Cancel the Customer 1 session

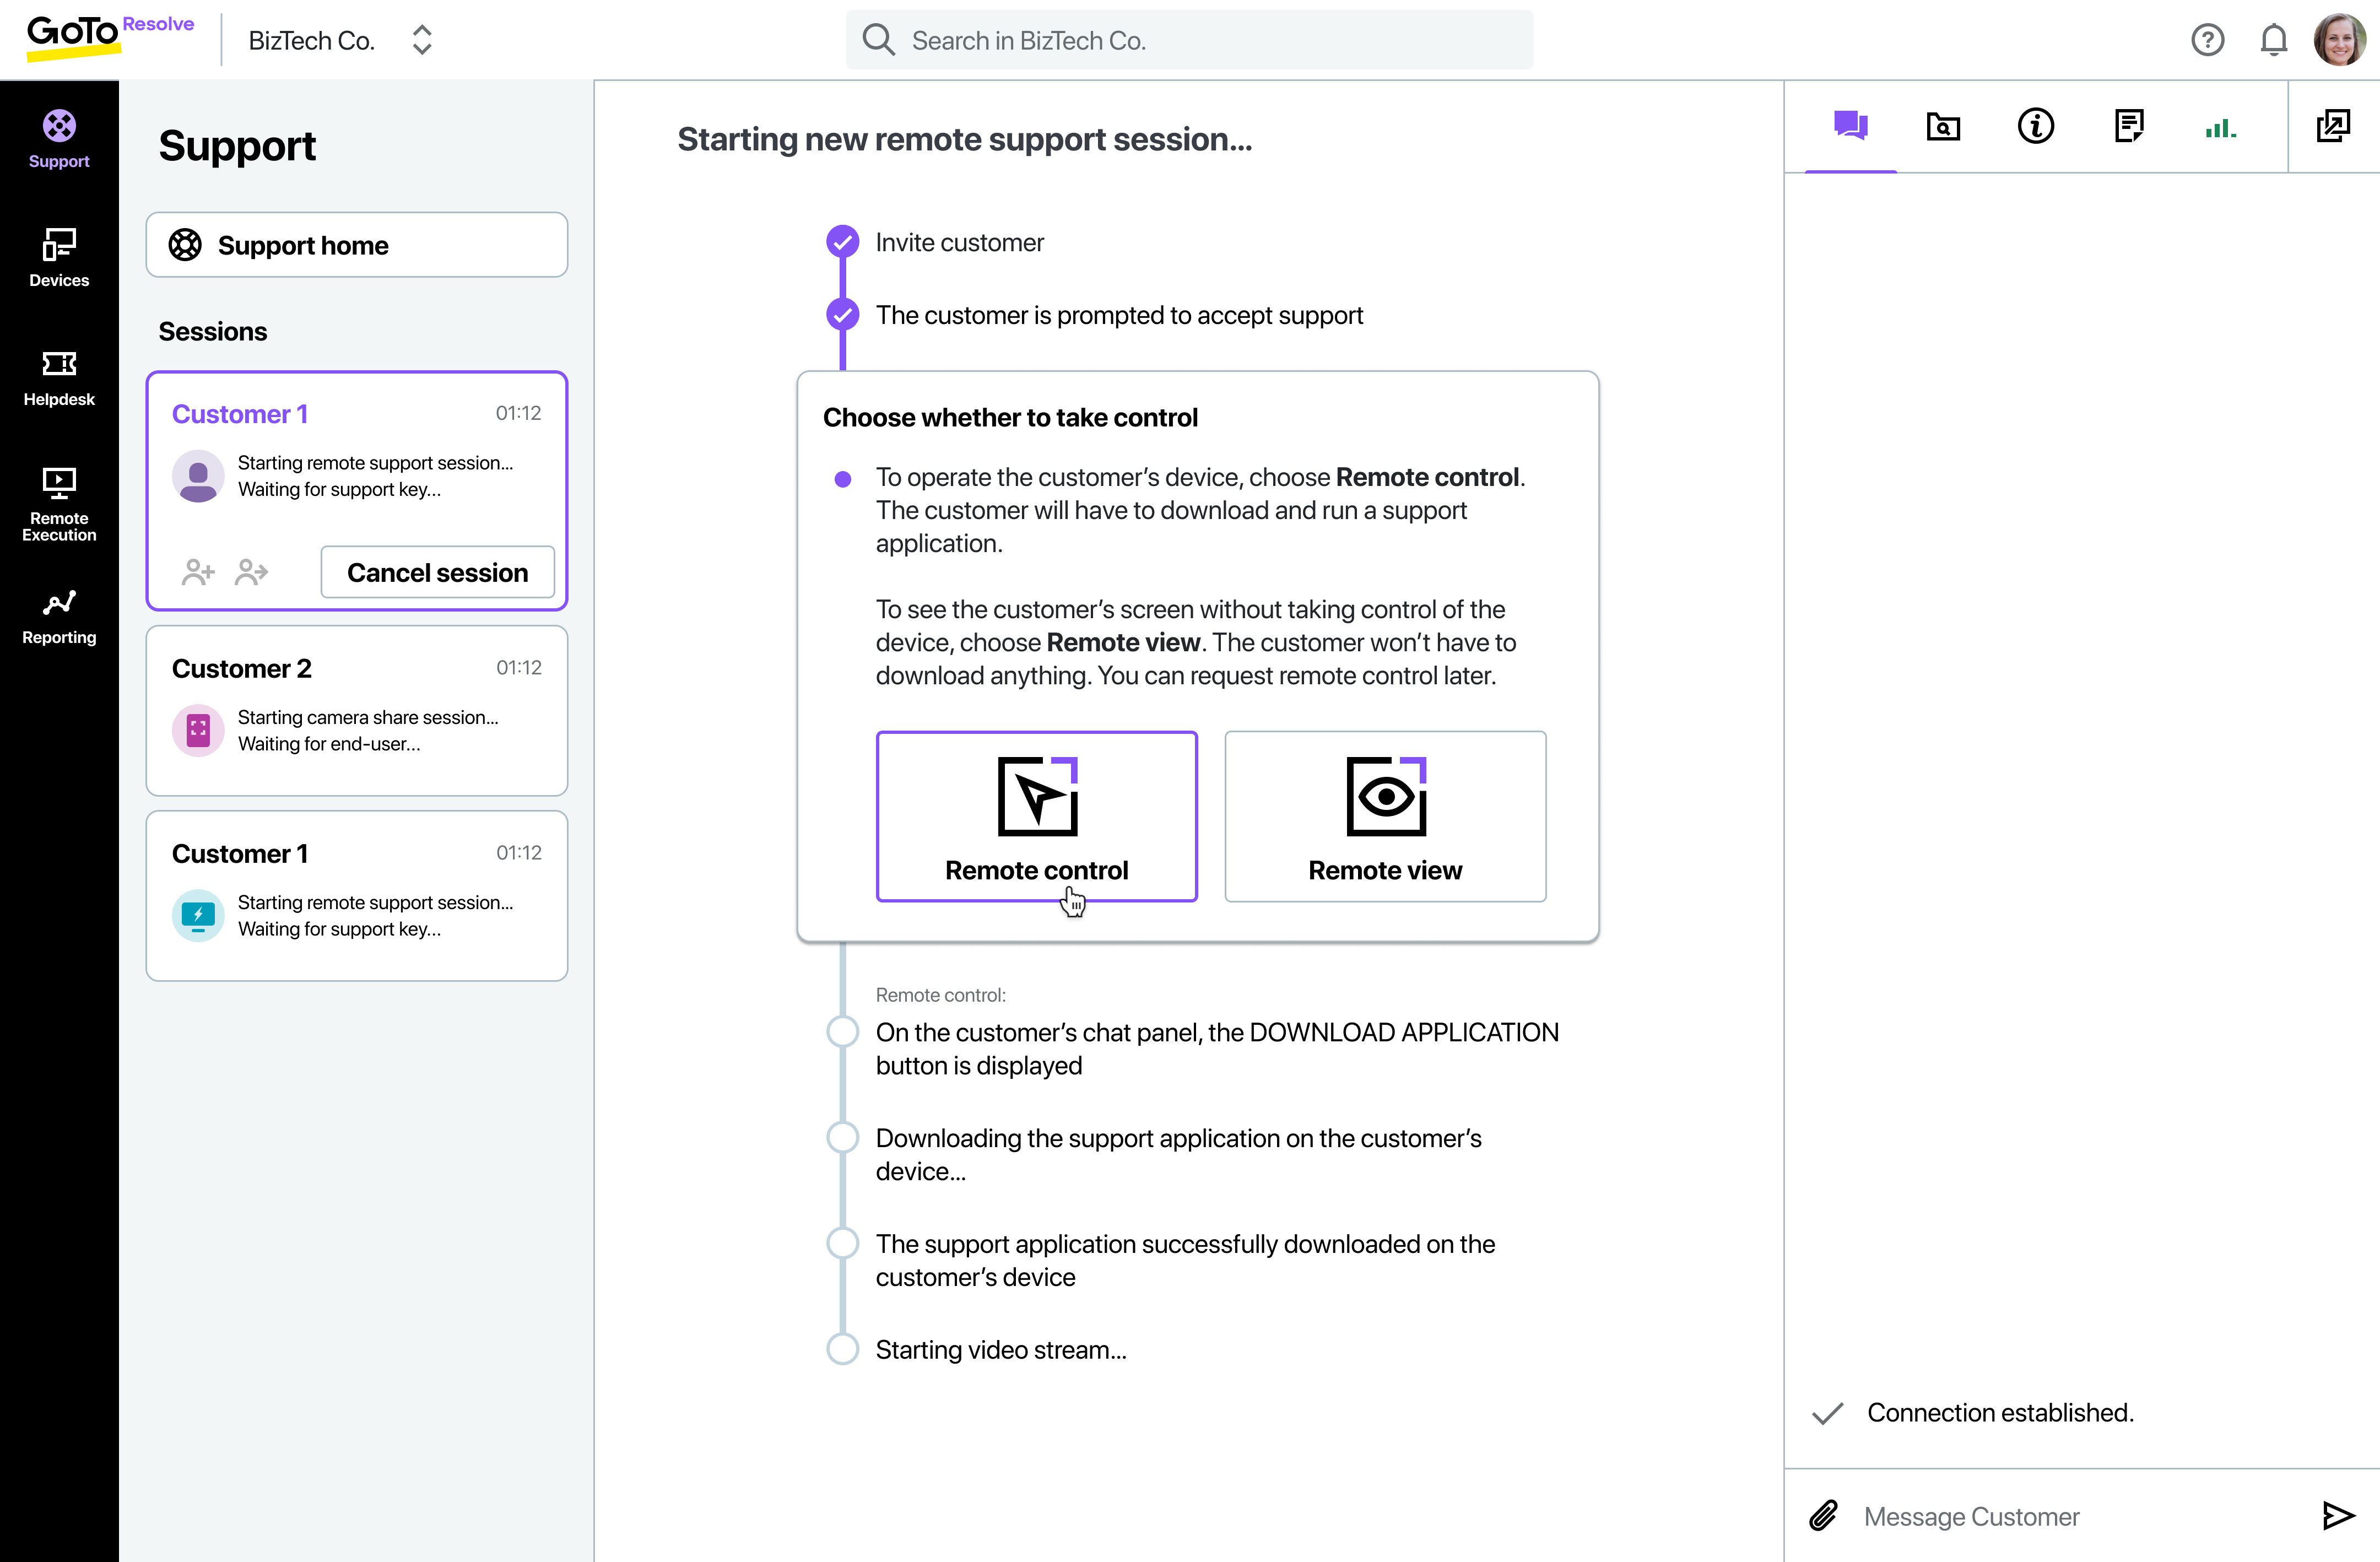tap(437, 571)
